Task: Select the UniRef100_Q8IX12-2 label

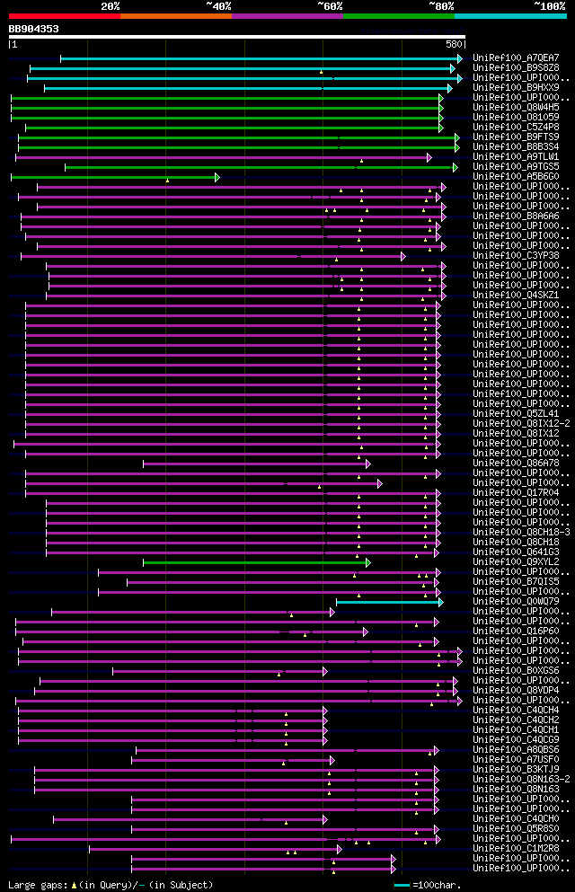Action: (x=521, y=423)
